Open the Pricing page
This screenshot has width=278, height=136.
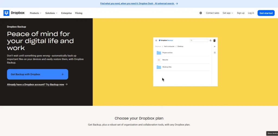(x=79, y=13)
